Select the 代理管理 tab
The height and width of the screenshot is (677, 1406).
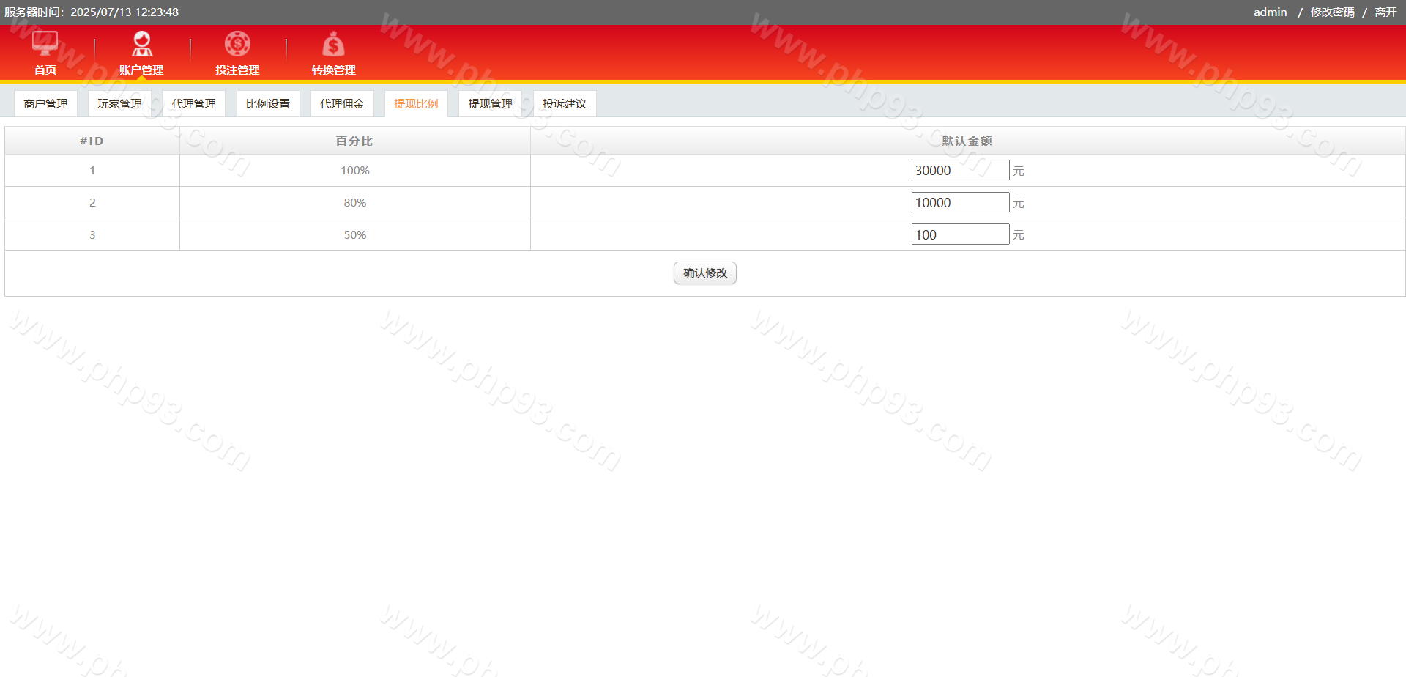193,104
